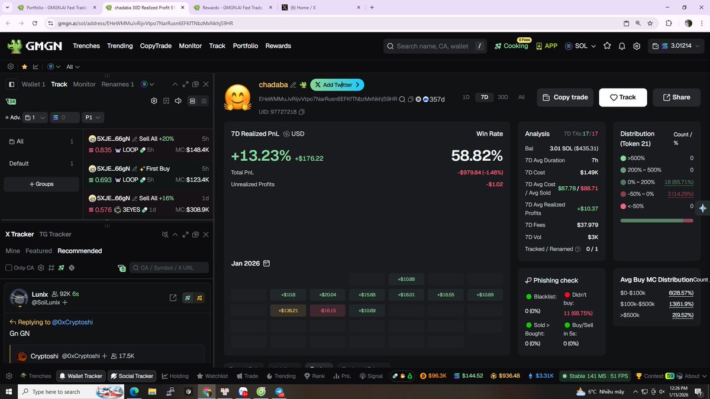Click the chart line icon in sub-toolbar
The image size is (710, 399).
pos(35,67)
